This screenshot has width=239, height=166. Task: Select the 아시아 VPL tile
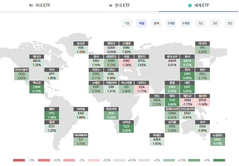[x=203, y=48]
